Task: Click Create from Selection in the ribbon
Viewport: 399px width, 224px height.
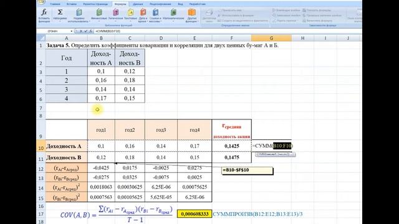Action: pyautogui.click(x=243, y=21)
